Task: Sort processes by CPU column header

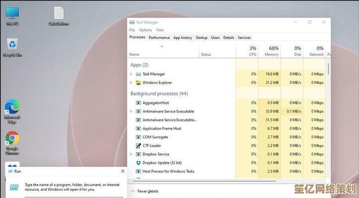Action: [252, 51]
